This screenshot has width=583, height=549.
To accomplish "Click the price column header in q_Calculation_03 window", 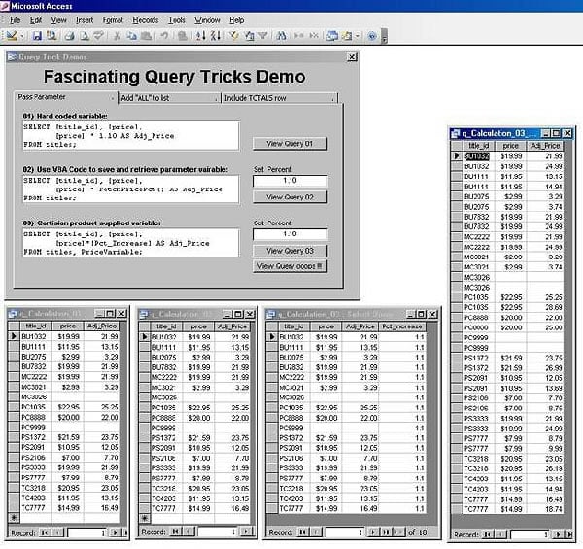I will click(x=510, y=146).
